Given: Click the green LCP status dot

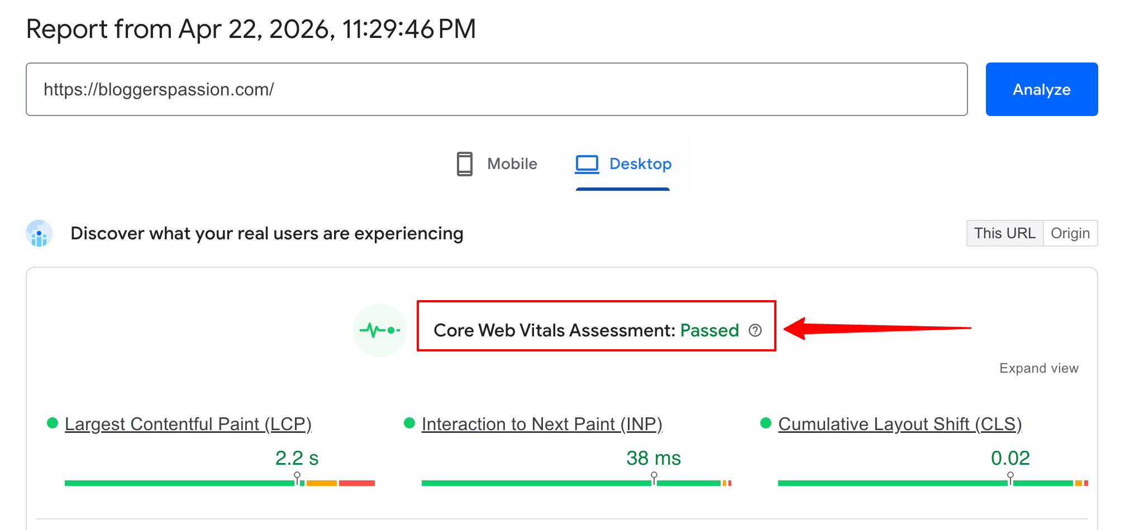Looking at the screenshot, I should pos(53,422).
